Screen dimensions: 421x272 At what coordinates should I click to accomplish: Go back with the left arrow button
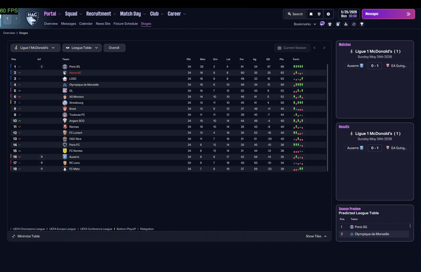(7, 19)
